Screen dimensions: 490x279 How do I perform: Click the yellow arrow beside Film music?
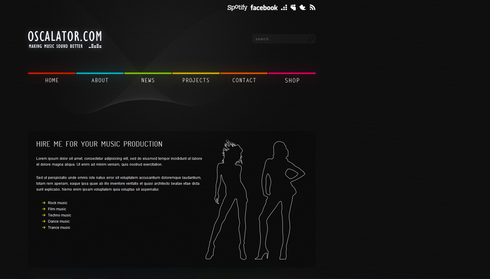coord(44,209)
